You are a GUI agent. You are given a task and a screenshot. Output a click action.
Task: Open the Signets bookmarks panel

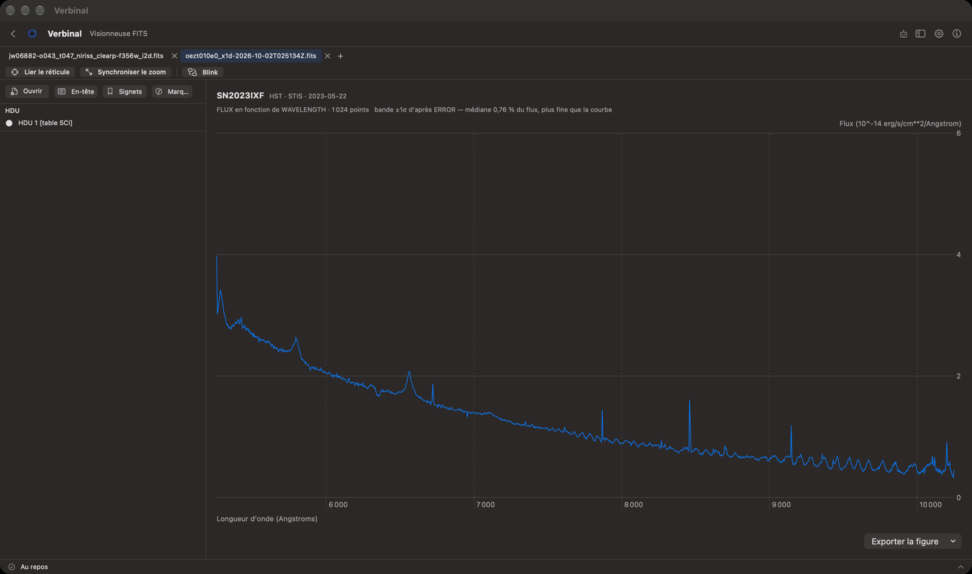click(124, 92)
